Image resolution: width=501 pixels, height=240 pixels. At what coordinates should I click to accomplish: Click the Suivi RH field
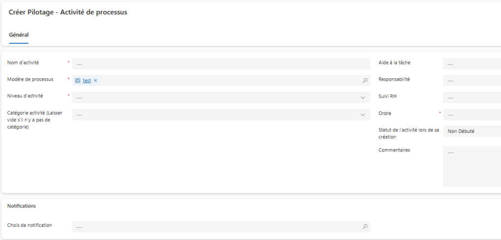(472, 98)
